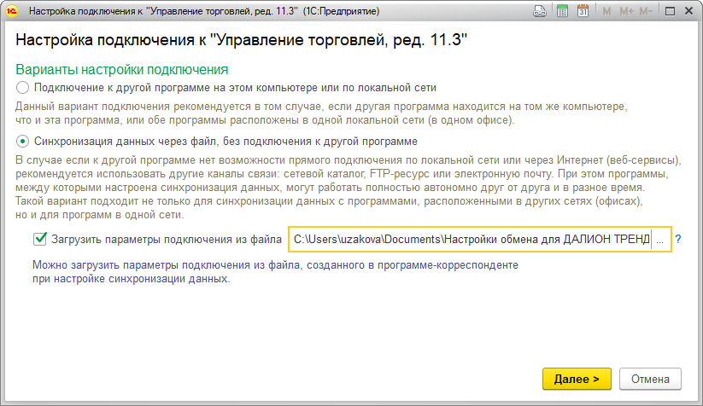Open the calculator icon
The height and width of the screenshot is (406, 703).
(562, 11)
